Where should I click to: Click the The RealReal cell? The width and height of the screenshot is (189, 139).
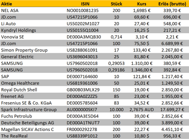coord(14,136)
